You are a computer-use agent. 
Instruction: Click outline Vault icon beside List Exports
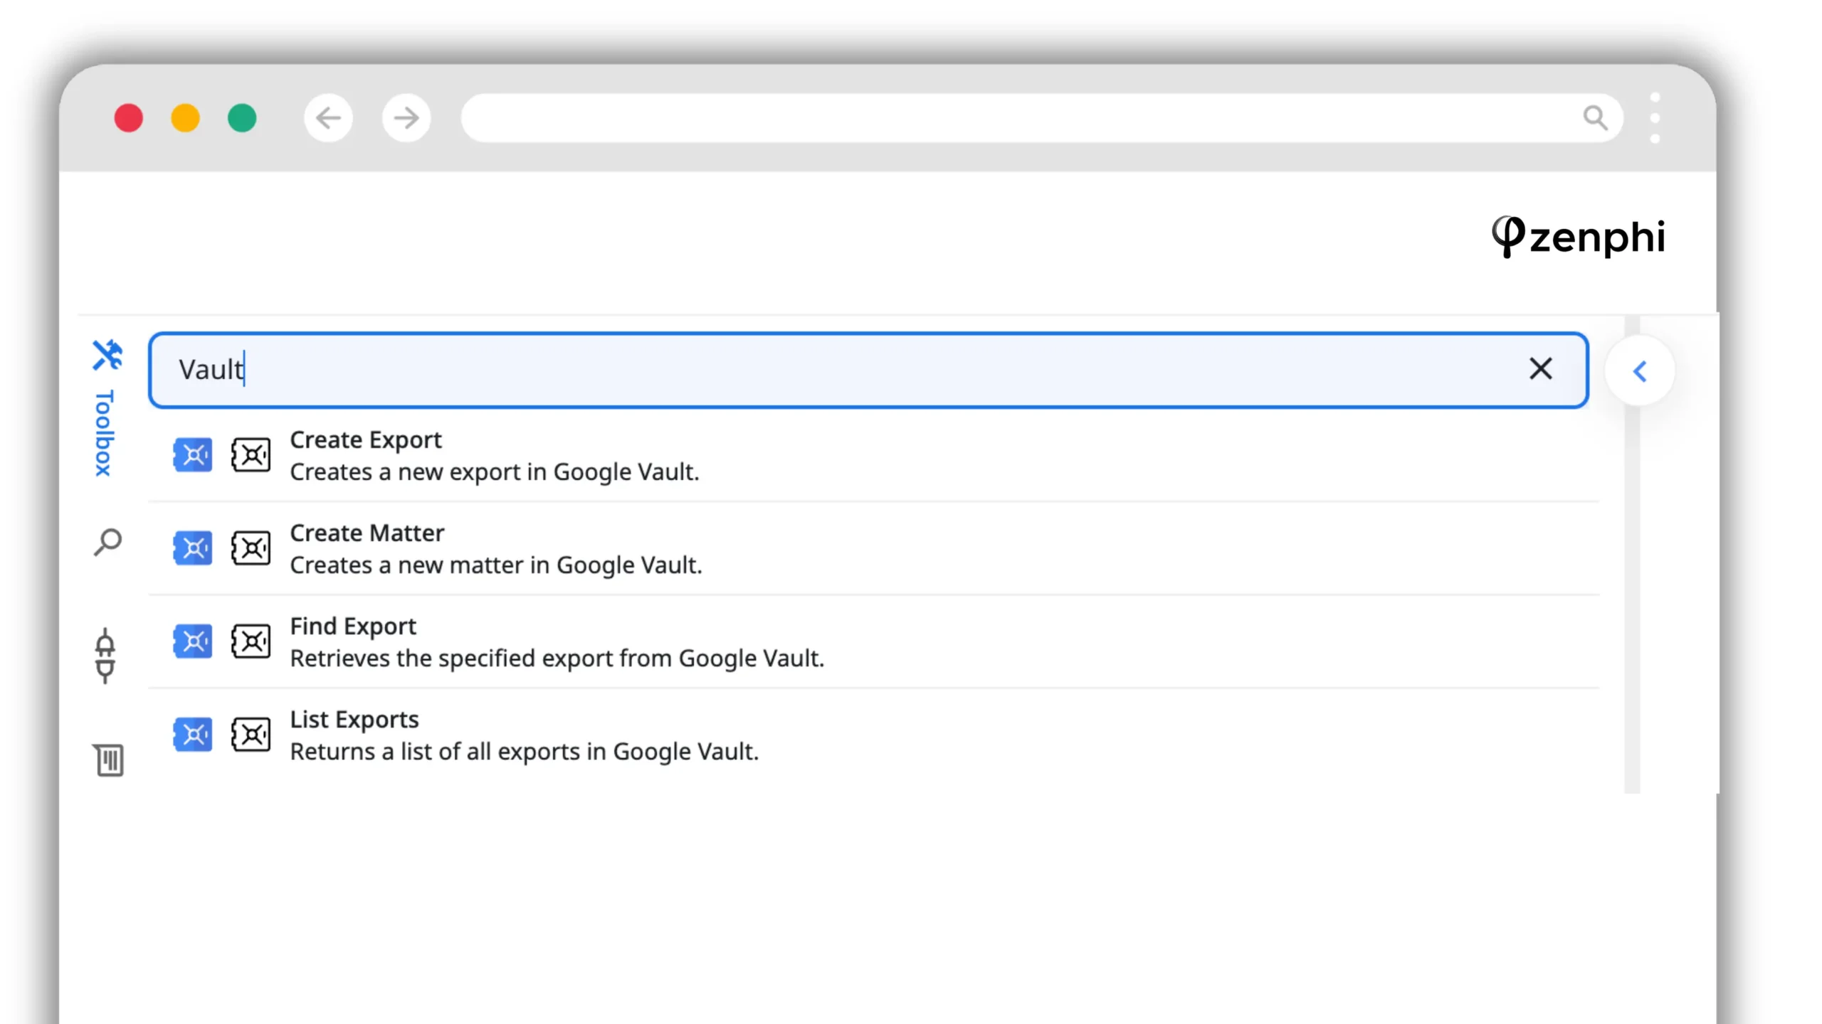click(x=251, y=735)
